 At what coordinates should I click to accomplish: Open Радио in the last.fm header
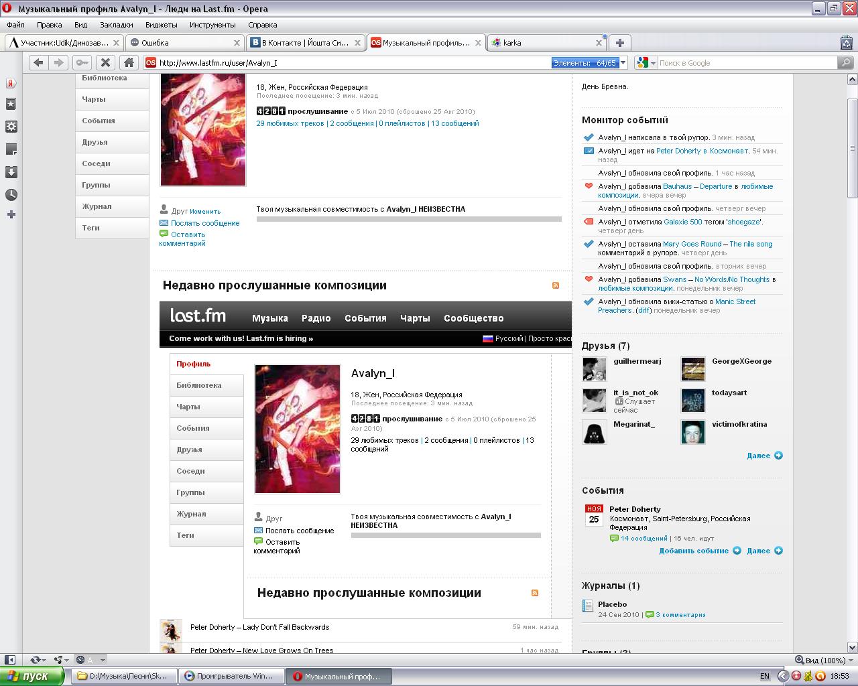[316, 318]
